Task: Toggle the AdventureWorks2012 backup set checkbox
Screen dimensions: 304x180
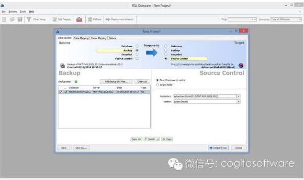Action: click(61, 92)
